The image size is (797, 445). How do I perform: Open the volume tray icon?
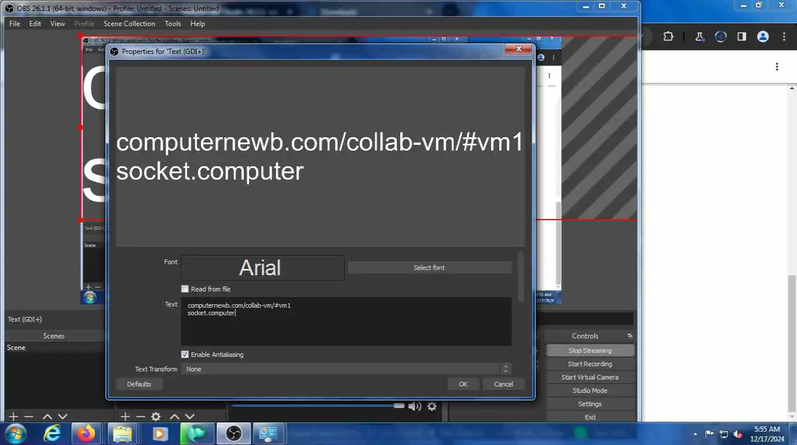738,434
